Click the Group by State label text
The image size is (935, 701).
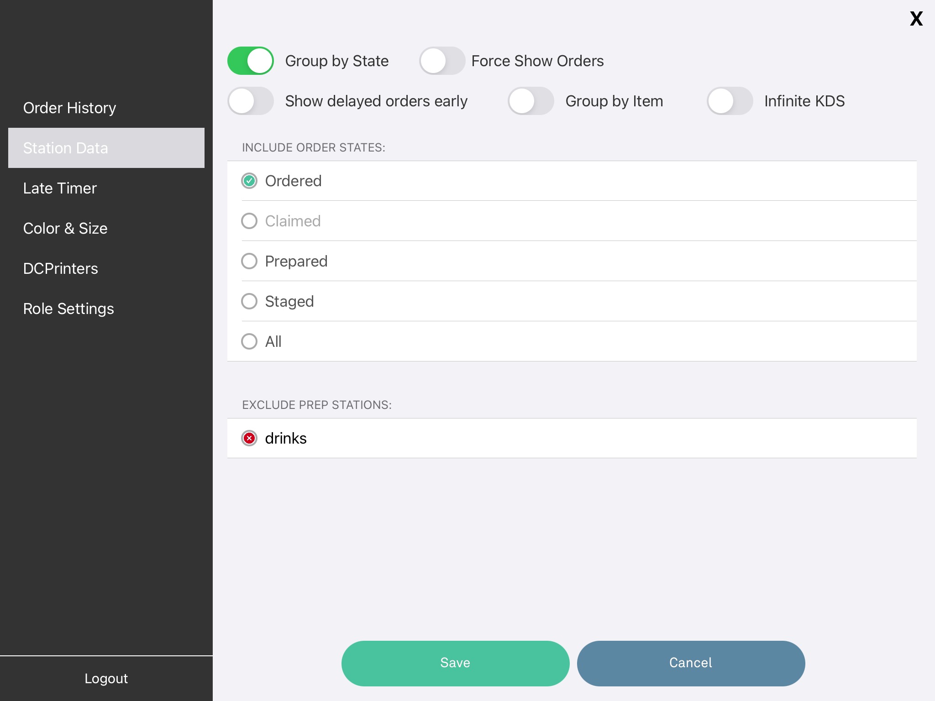click(x=336, y=61)
